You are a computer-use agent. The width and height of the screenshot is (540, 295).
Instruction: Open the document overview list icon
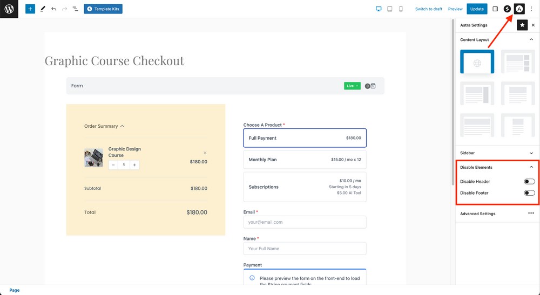pos(75,9)
